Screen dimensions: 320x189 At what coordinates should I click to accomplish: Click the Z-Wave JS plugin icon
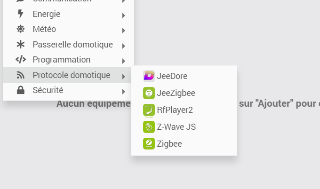click(x=149, y=127)
